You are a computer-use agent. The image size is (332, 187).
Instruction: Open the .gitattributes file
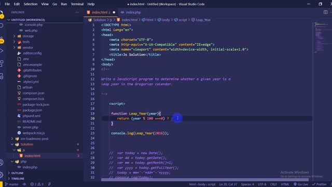point(32,70)
